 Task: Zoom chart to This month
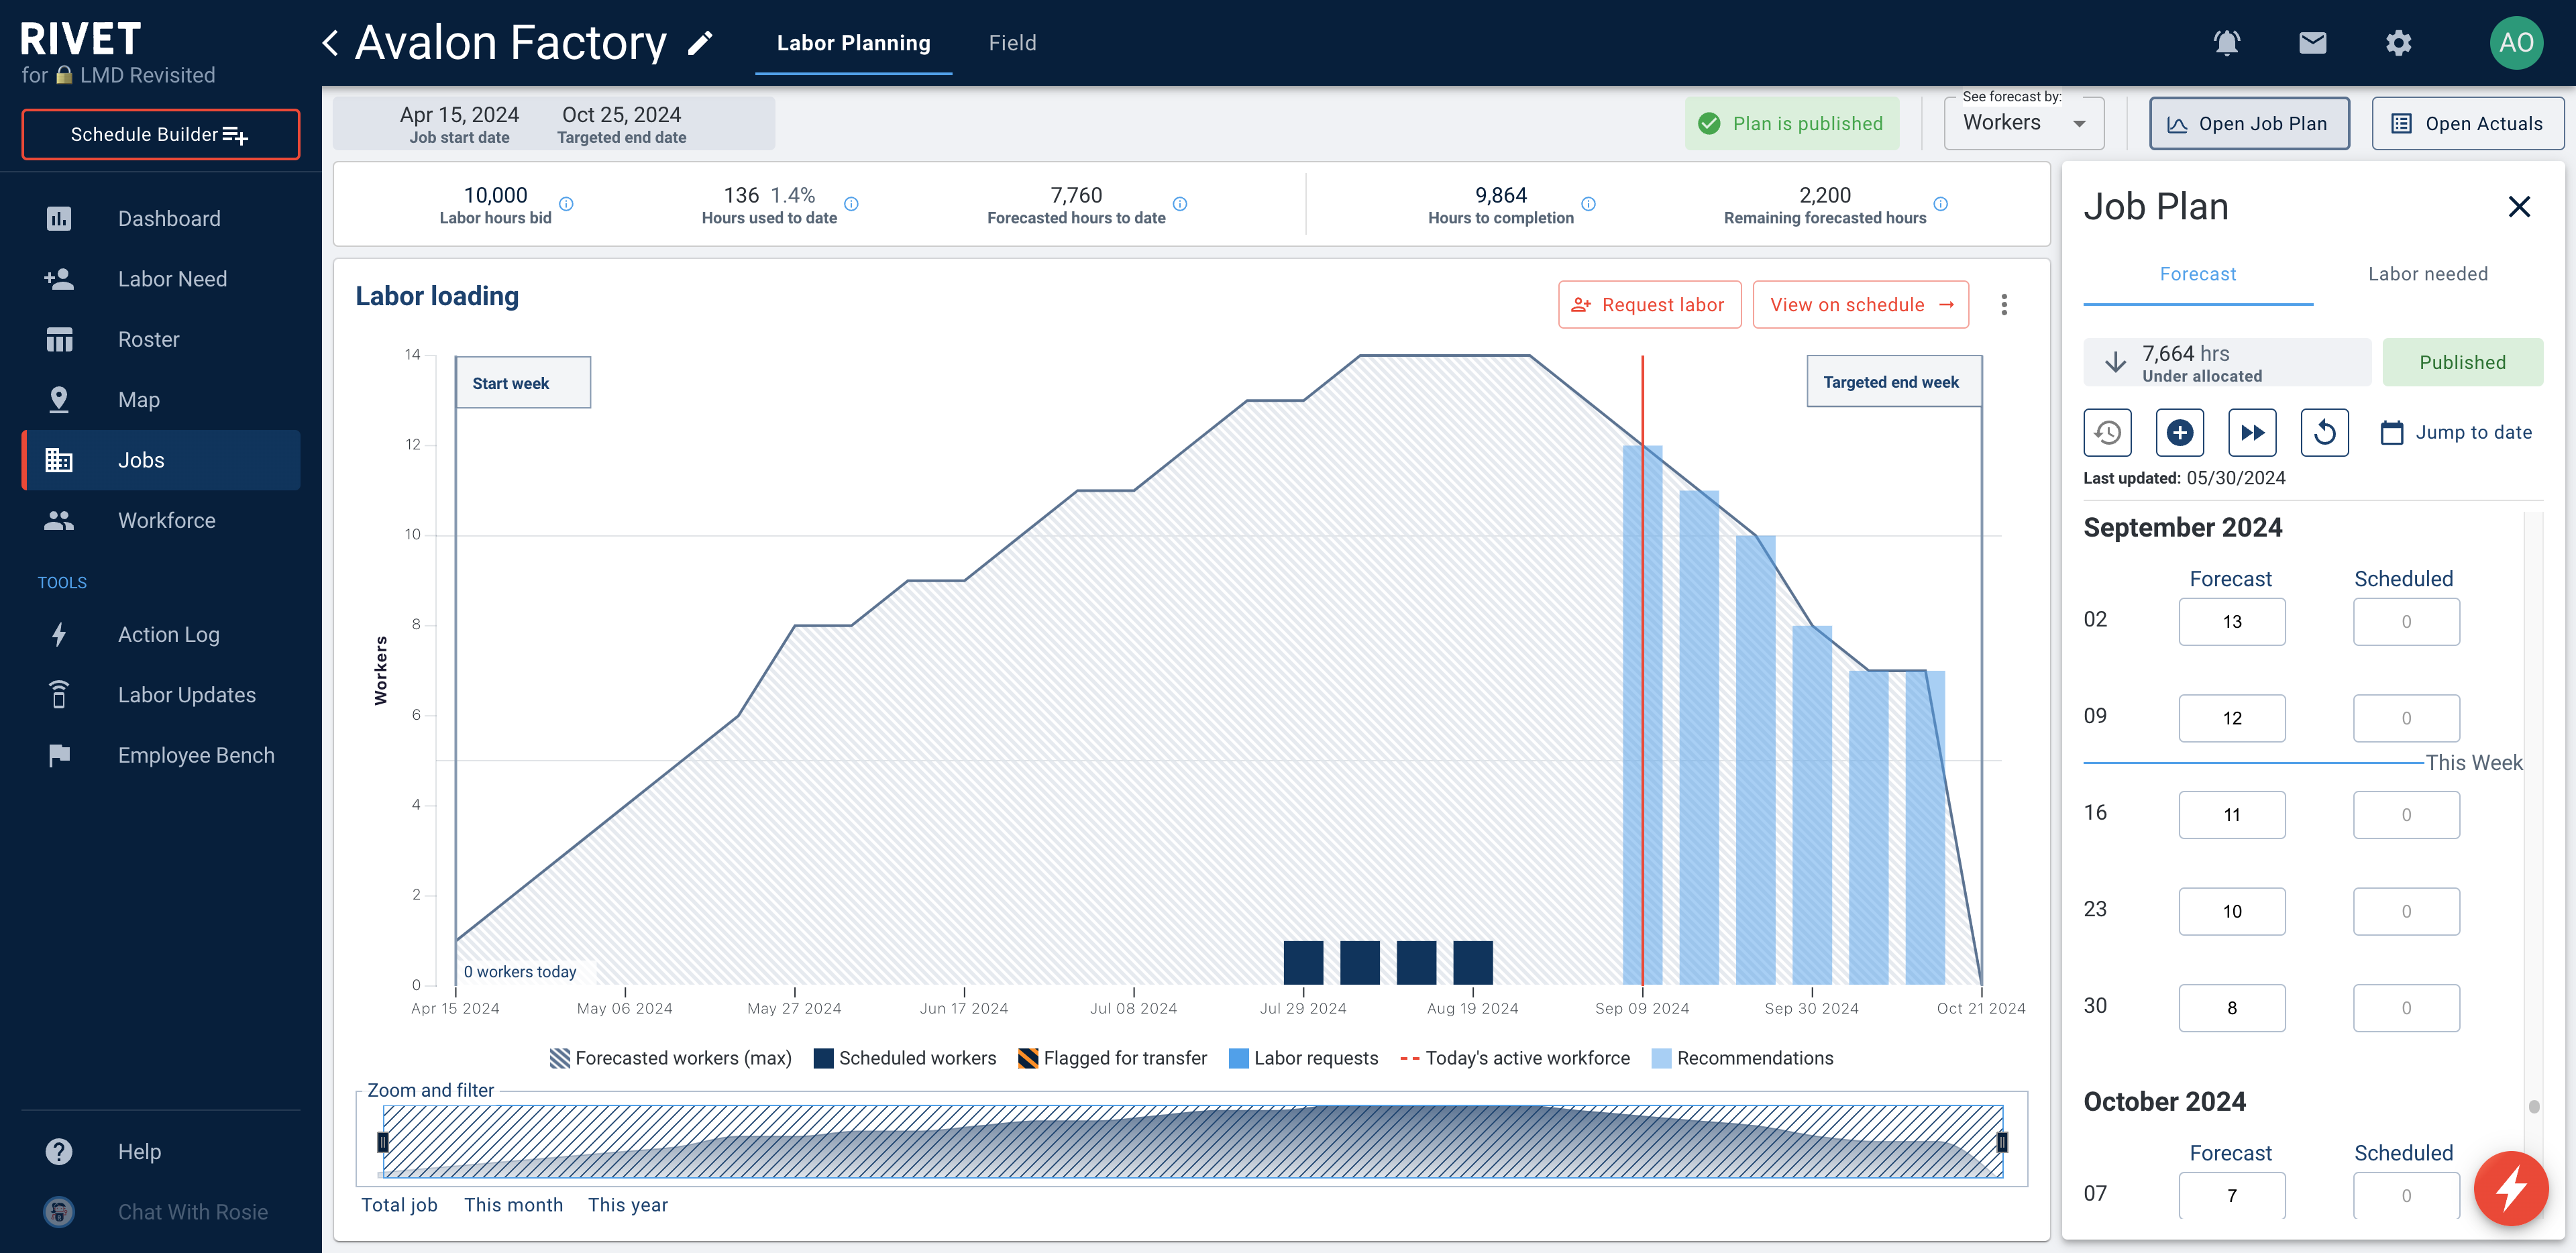(x=513, y=1205)
